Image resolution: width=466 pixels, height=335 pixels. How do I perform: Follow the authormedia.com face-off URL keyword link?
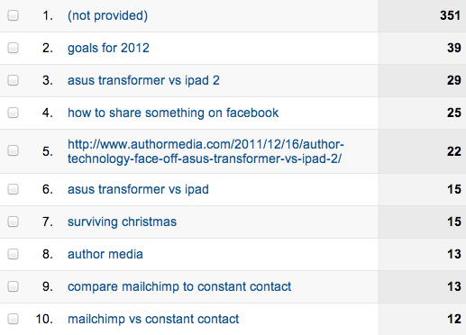[x=206, y=151]
